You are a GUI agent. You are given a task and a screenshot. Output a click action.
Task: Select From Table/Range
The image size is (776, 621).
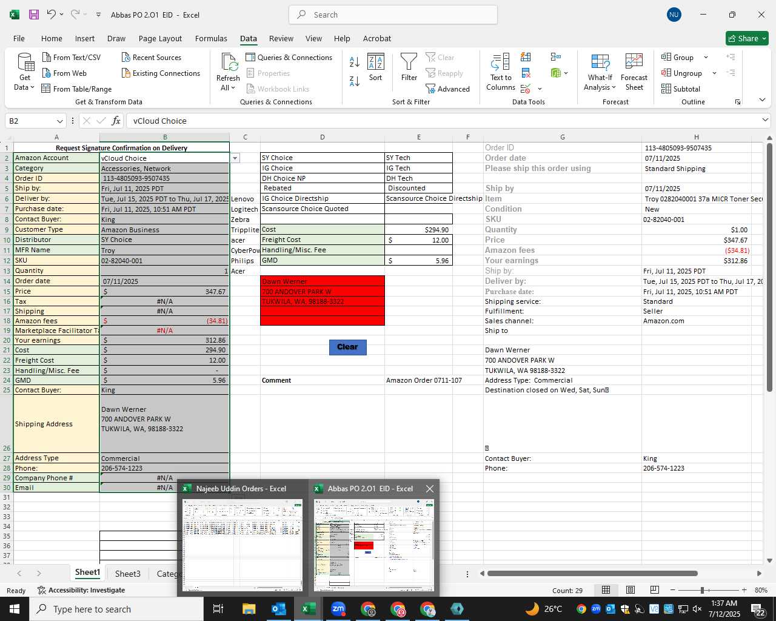pyautogui.click(x=76, y=89)
